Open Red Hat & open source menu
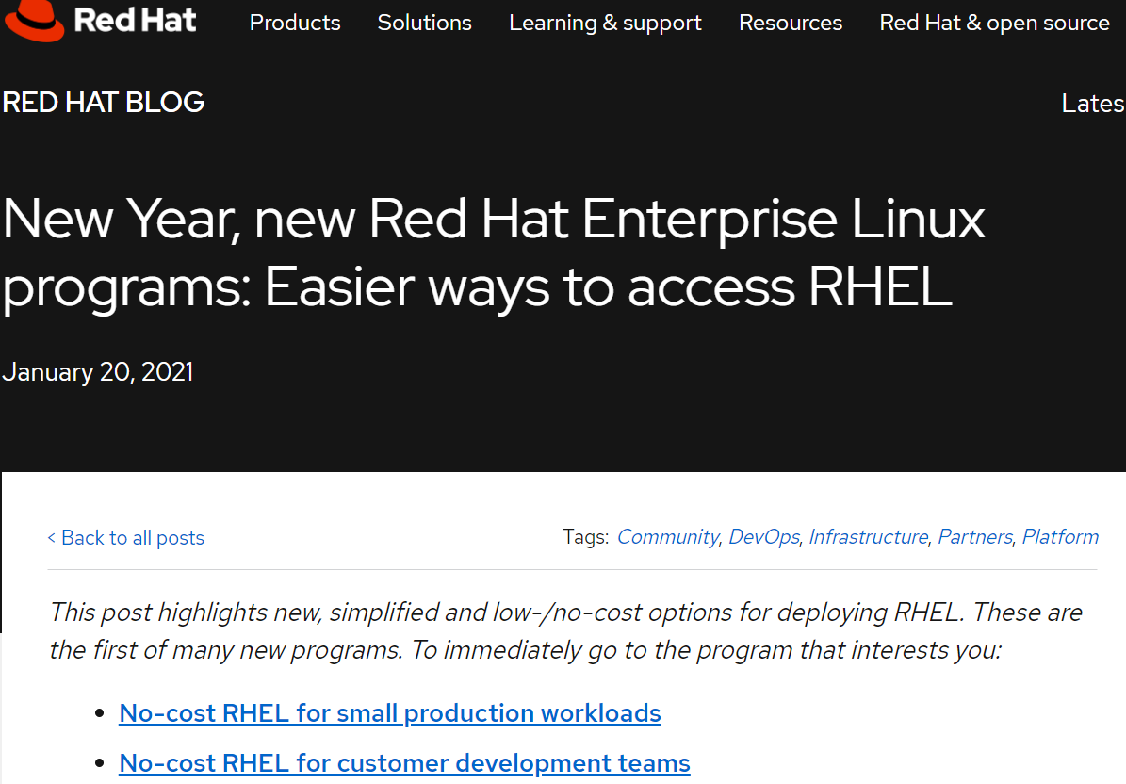The height and width of the screenshot is (784, 1126). pyautogui.click(x=995, y=23)
